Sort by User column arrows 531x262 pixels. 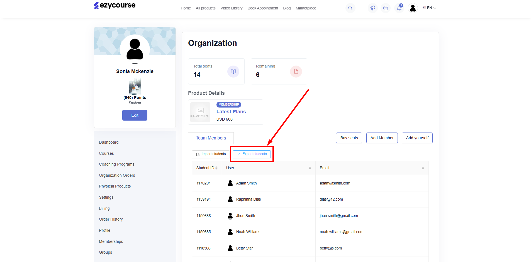(310, 168)
